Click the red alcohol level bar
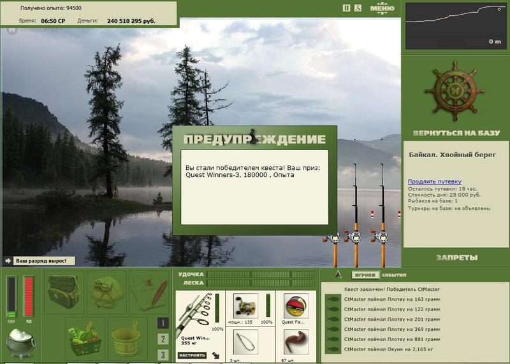 point(29,297)
